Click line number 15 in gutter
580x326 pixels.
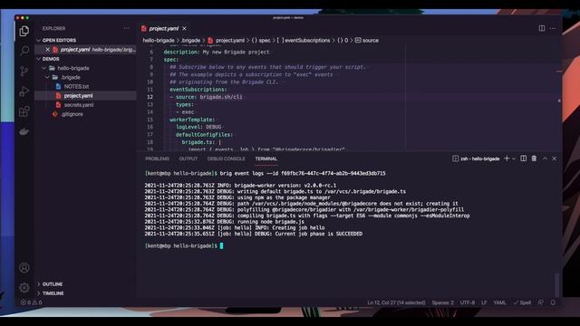tap(150, 120)
